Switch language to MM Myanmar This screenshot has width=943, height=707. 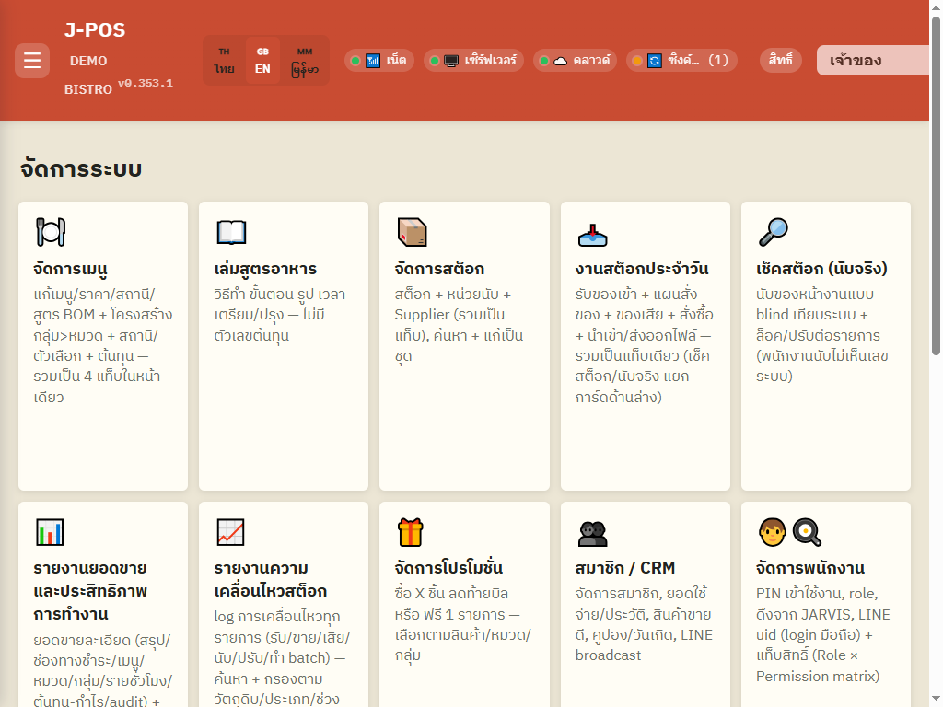tap(304, 60)
